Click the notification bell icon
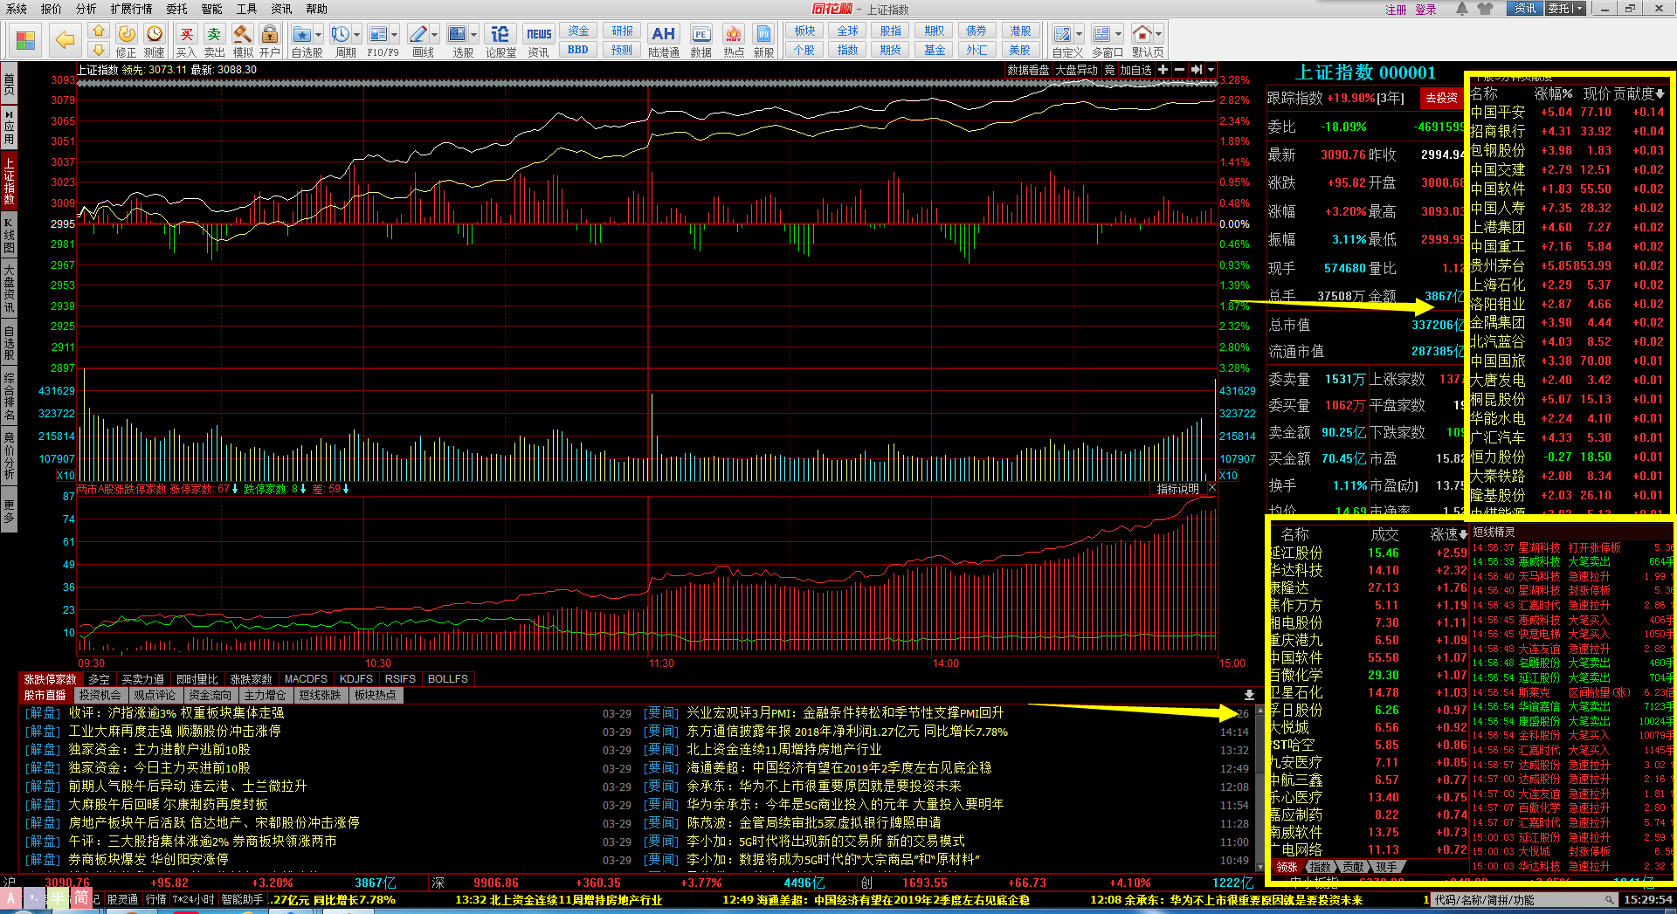 [x=1462, y=9]
